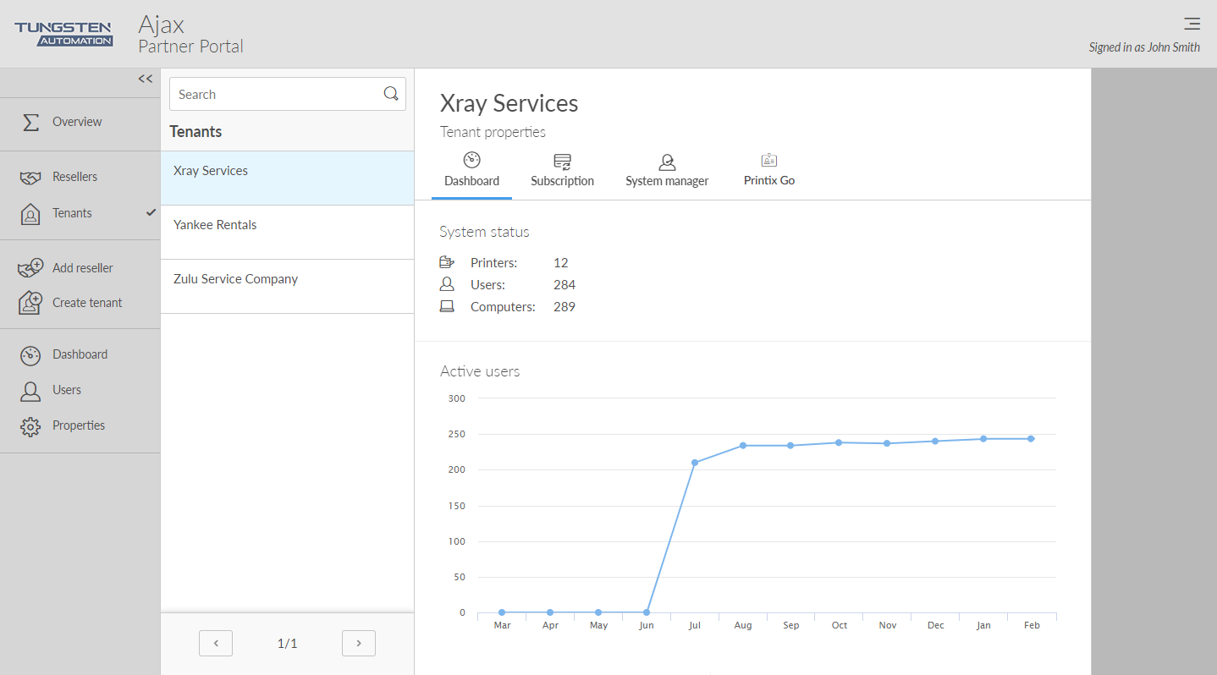The height and width of the screenshot is (675, 1217).
Task: Click the Jul data point on chart
Action: (695, 463)
